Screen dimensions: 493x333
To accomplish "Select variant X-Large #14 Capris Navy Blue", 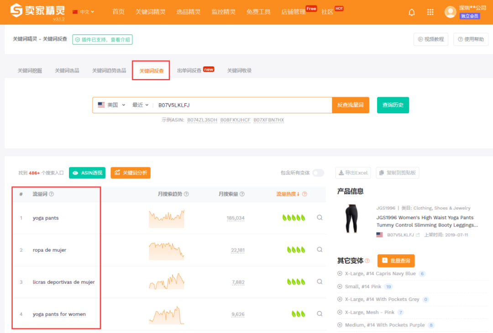I will coord(380,274).
